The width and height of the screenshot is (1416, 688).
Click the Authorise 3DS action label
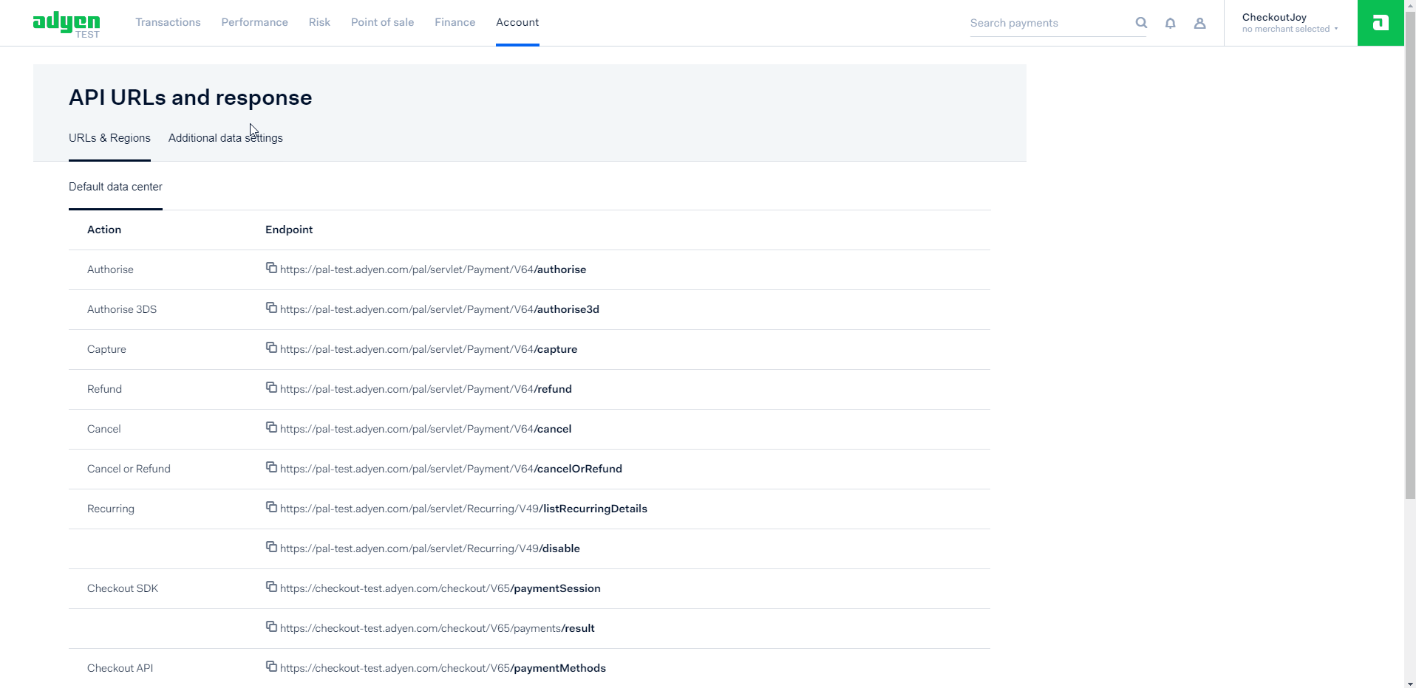coord(122,309)
